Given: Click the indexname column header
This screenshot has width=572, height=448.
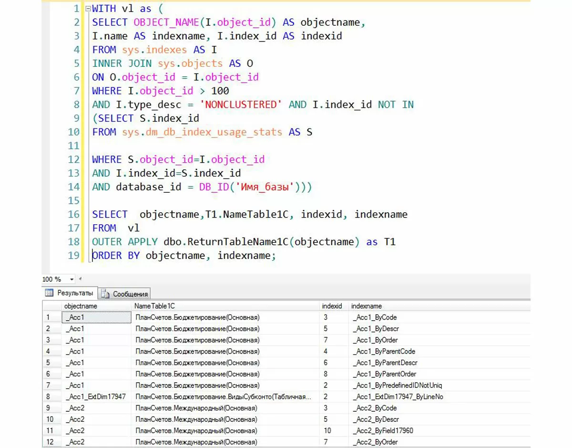Looking at the screenshot, I should click(439, 306).
